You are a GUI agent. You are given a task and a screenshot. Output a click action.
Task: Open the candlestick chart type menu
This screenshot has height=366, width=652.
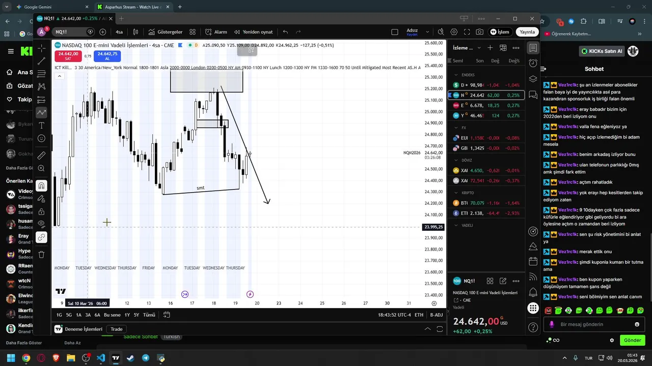pyautogui.click(x=135, y=32)
